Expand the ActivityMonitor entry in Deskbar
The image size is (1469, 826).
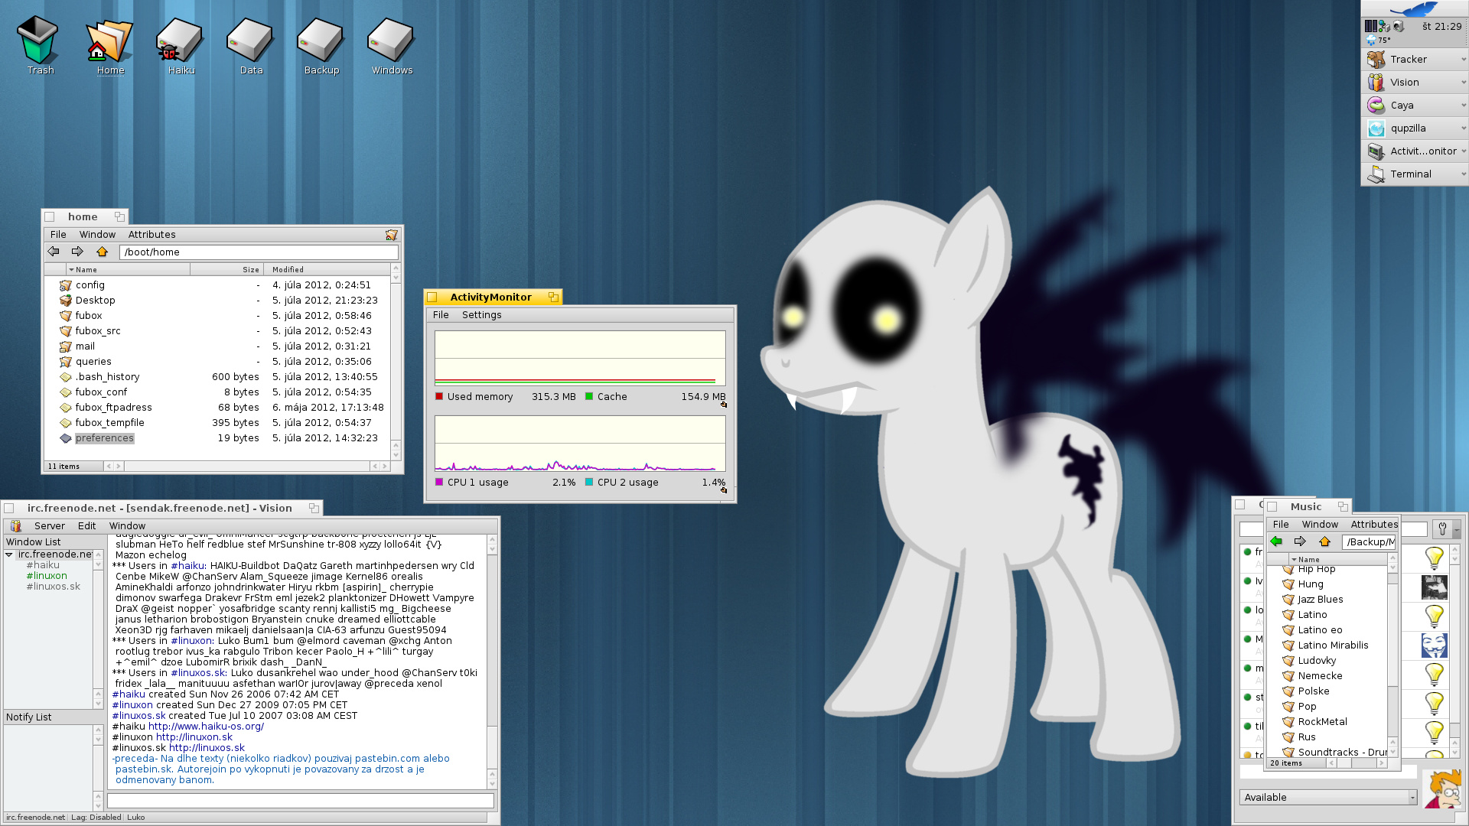1464,151
